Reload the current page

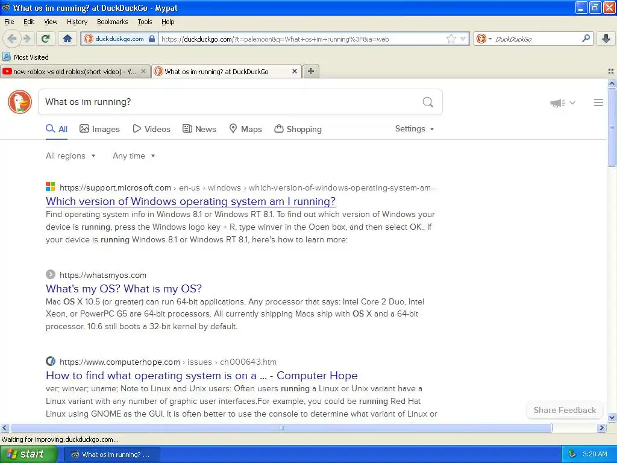[46, 39]
